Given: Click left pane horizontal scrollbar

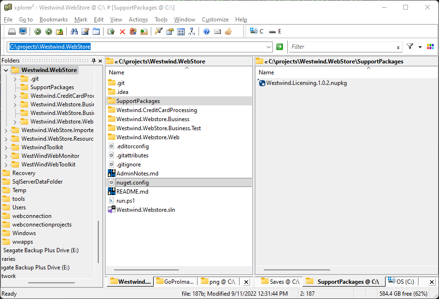Looking at the screenshot, I should 146,270.
